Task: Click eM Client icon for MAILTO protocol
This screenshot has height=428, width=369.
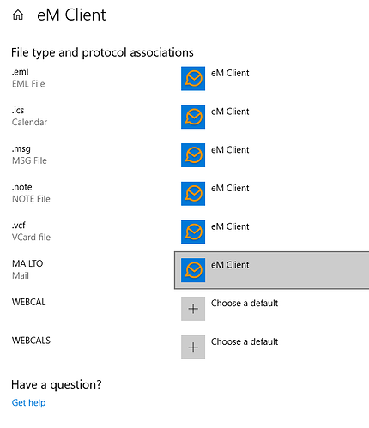Action: 193,270
